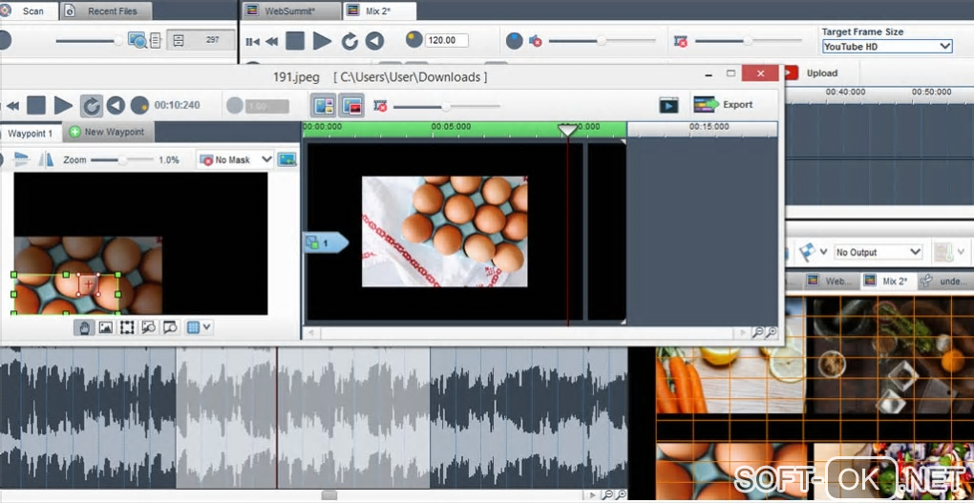974x503 pixels.
Task: Select the hand pan tool
Action: 84,327
